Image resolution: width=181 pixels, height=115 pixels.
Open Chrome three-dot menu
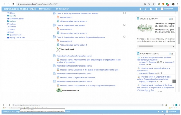177,4
